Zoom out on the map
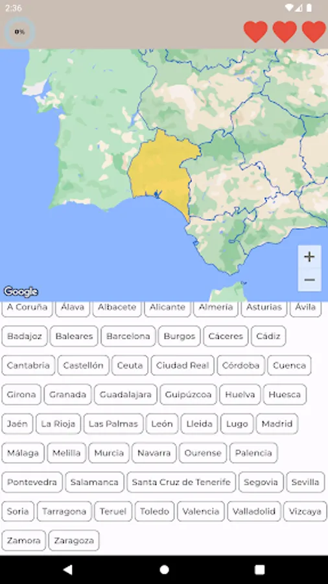Viewport: 328px width, 584px height. coord(309,280)
